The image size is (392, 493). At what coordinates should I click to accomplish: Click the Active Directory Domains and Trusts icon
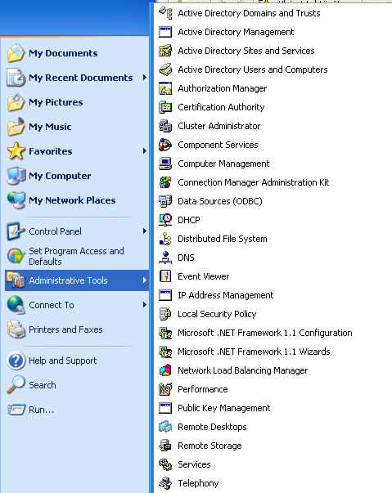click(x=165, y=13)
